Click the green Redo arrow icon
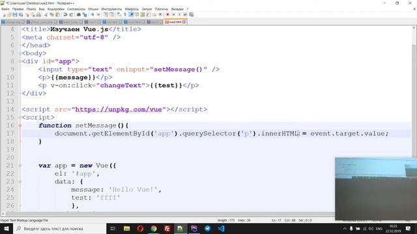Image resolution: width=417 pixels, height=234 pixels. click(71, 14)
